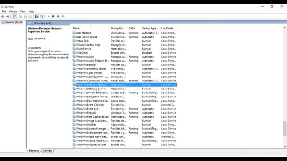Select Windows Encryption Provider row
Viewport: 287px width, 161px height.
[125, 97]
